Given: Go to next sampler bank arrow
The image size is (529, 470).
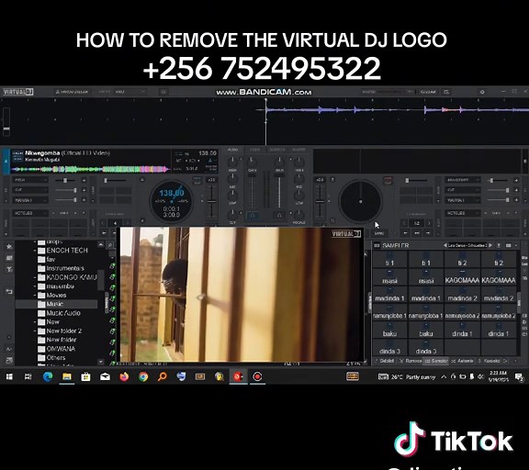Looking at the screenshot, I should click(490, 245).
